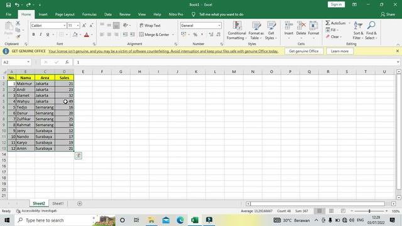Viewport: 402px width, 226px height.
Task: Save the workbook with the Save icon
Action: tap(8, 4)
